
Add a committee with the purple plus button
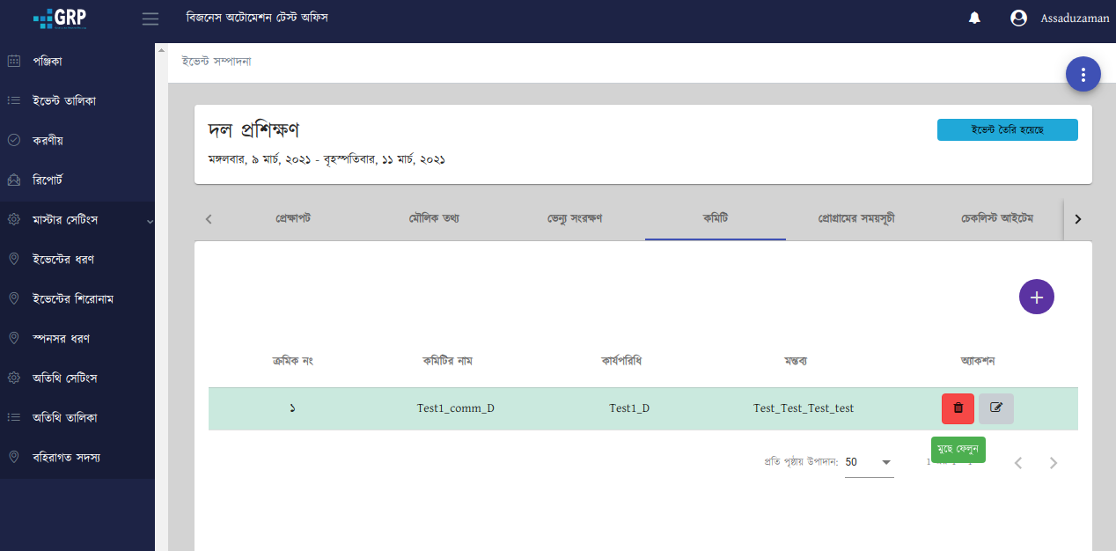pos(1037,297)
